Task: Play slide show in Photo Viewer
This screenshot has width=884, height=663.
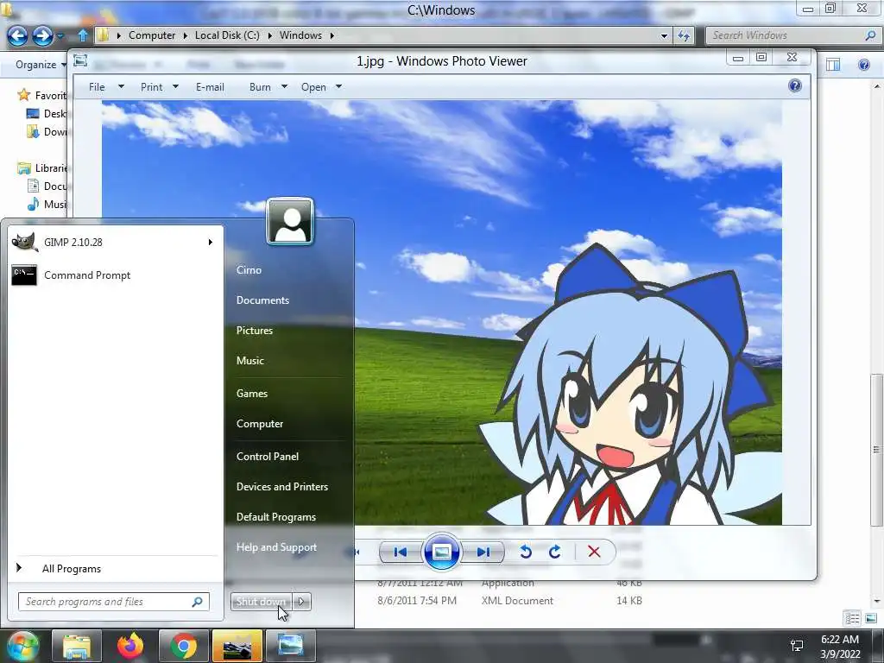Action: point(441,552)
